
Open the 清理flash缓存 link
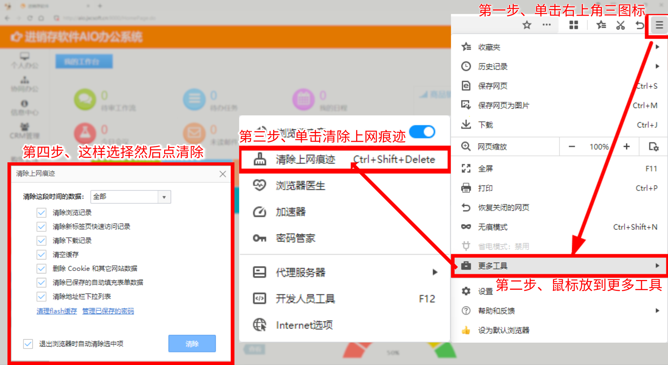57,311
